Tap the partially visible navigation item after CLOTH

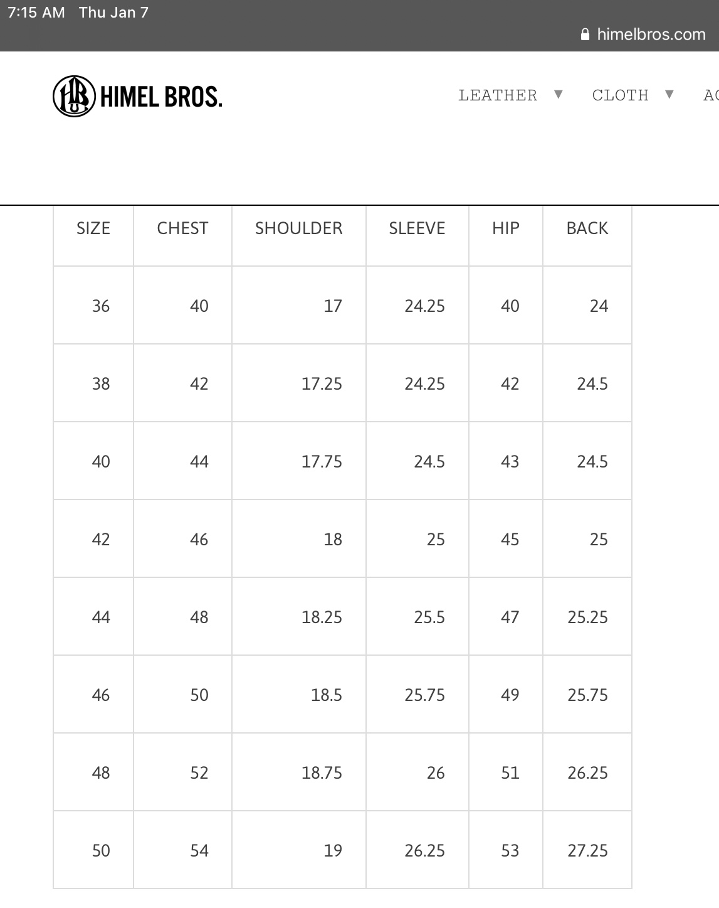pos(711,95)
